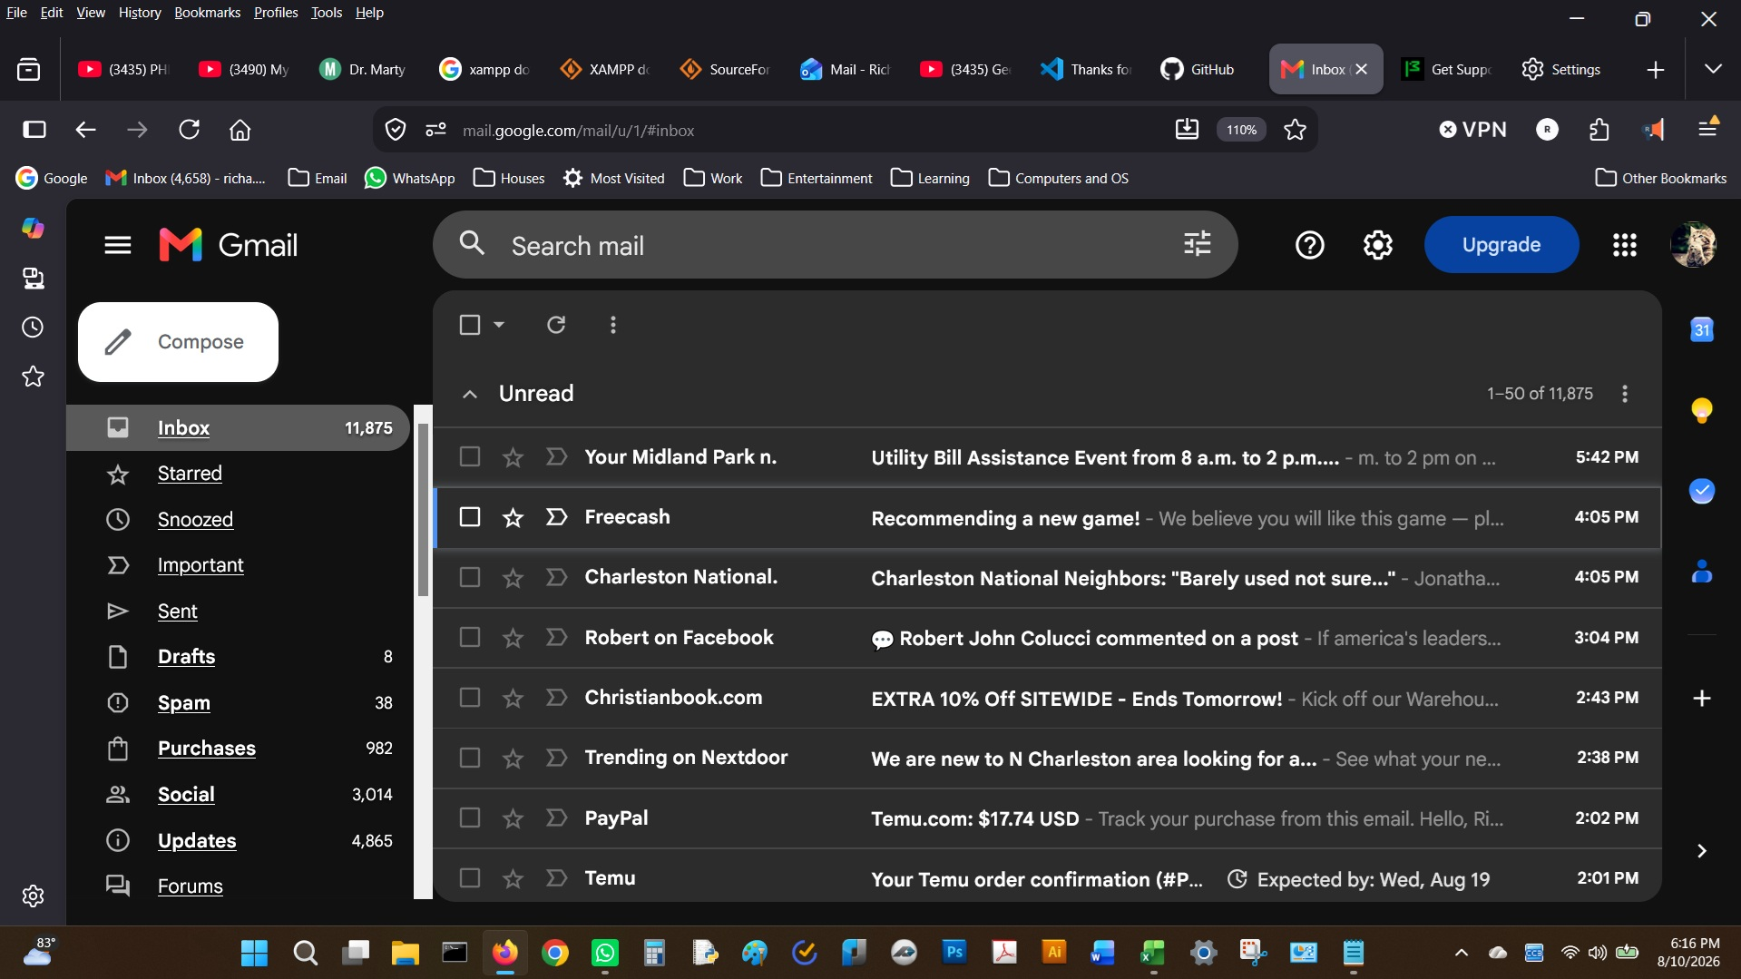The image size is (1741, 979).
Task: Open the Tools menu
Action: point(327,13)
